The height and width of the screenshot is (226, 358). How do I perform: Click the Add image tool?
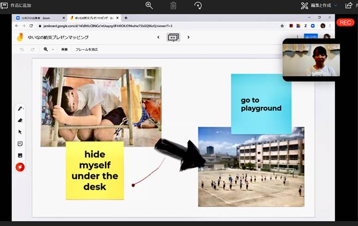20,155
